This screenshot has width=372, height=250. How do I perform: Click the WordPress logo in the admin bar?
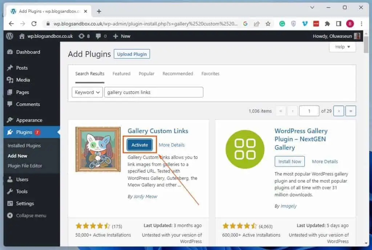9,36
